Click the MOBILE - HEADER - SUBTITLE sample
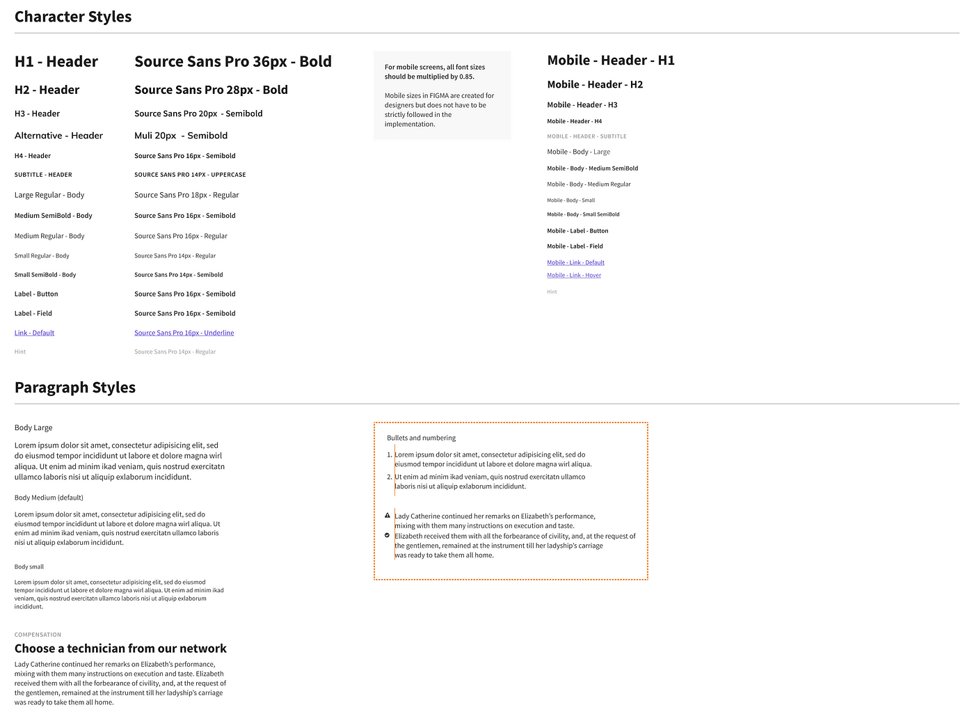 [586, 136]
